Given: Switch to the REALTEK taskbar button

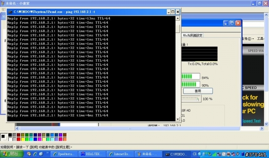Looking at the screenshot, I should tap(92, 154).
